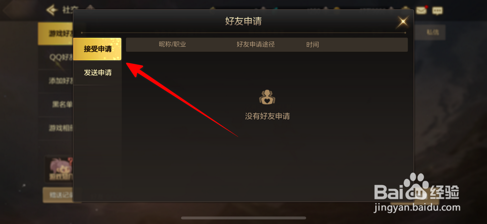Click the 时间 column header
This screenshot has width=487, height=224.
click(x=312, y=45)
